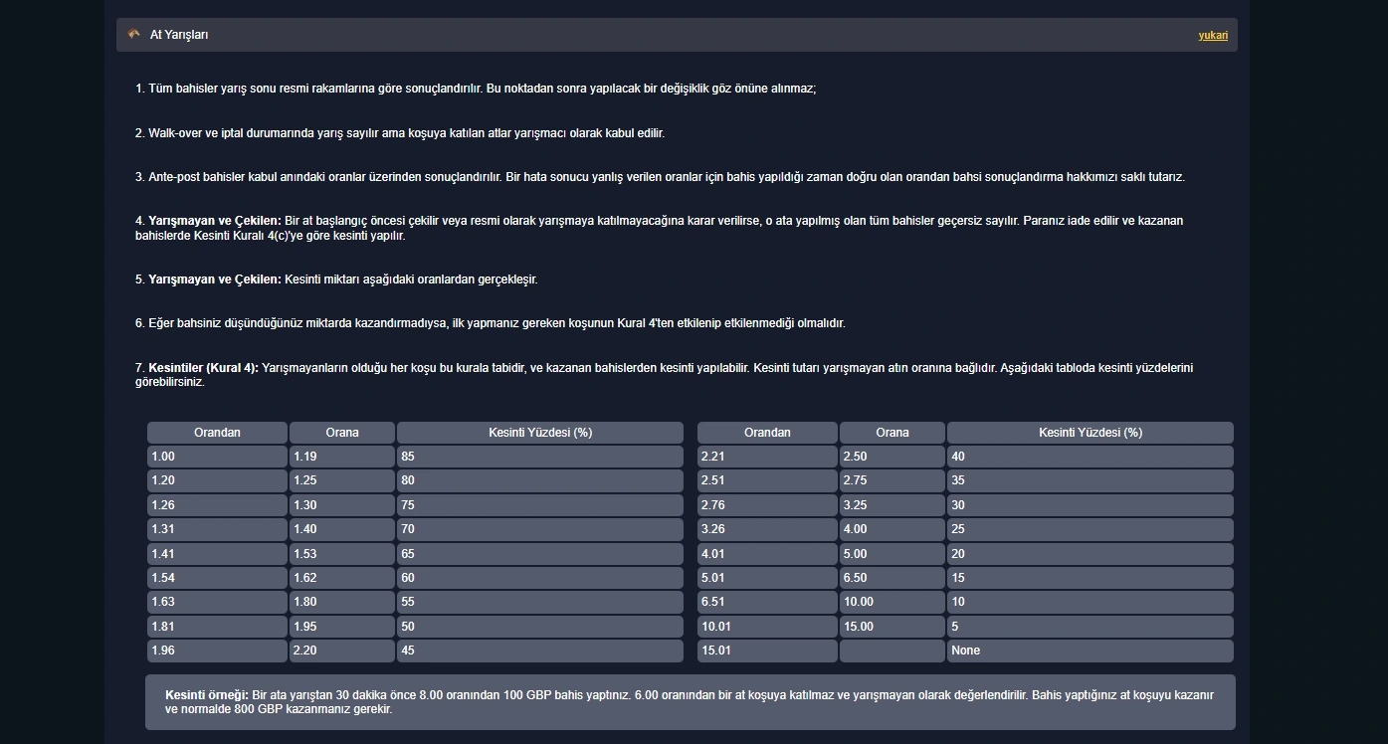The width and height of the screenshot is (1388, 744).
Task: Click rule 6 text starting Eğer bahsiniz
Action: 490,323
